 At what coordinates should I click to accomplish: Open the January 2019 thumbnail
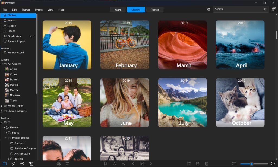point(67,45)
